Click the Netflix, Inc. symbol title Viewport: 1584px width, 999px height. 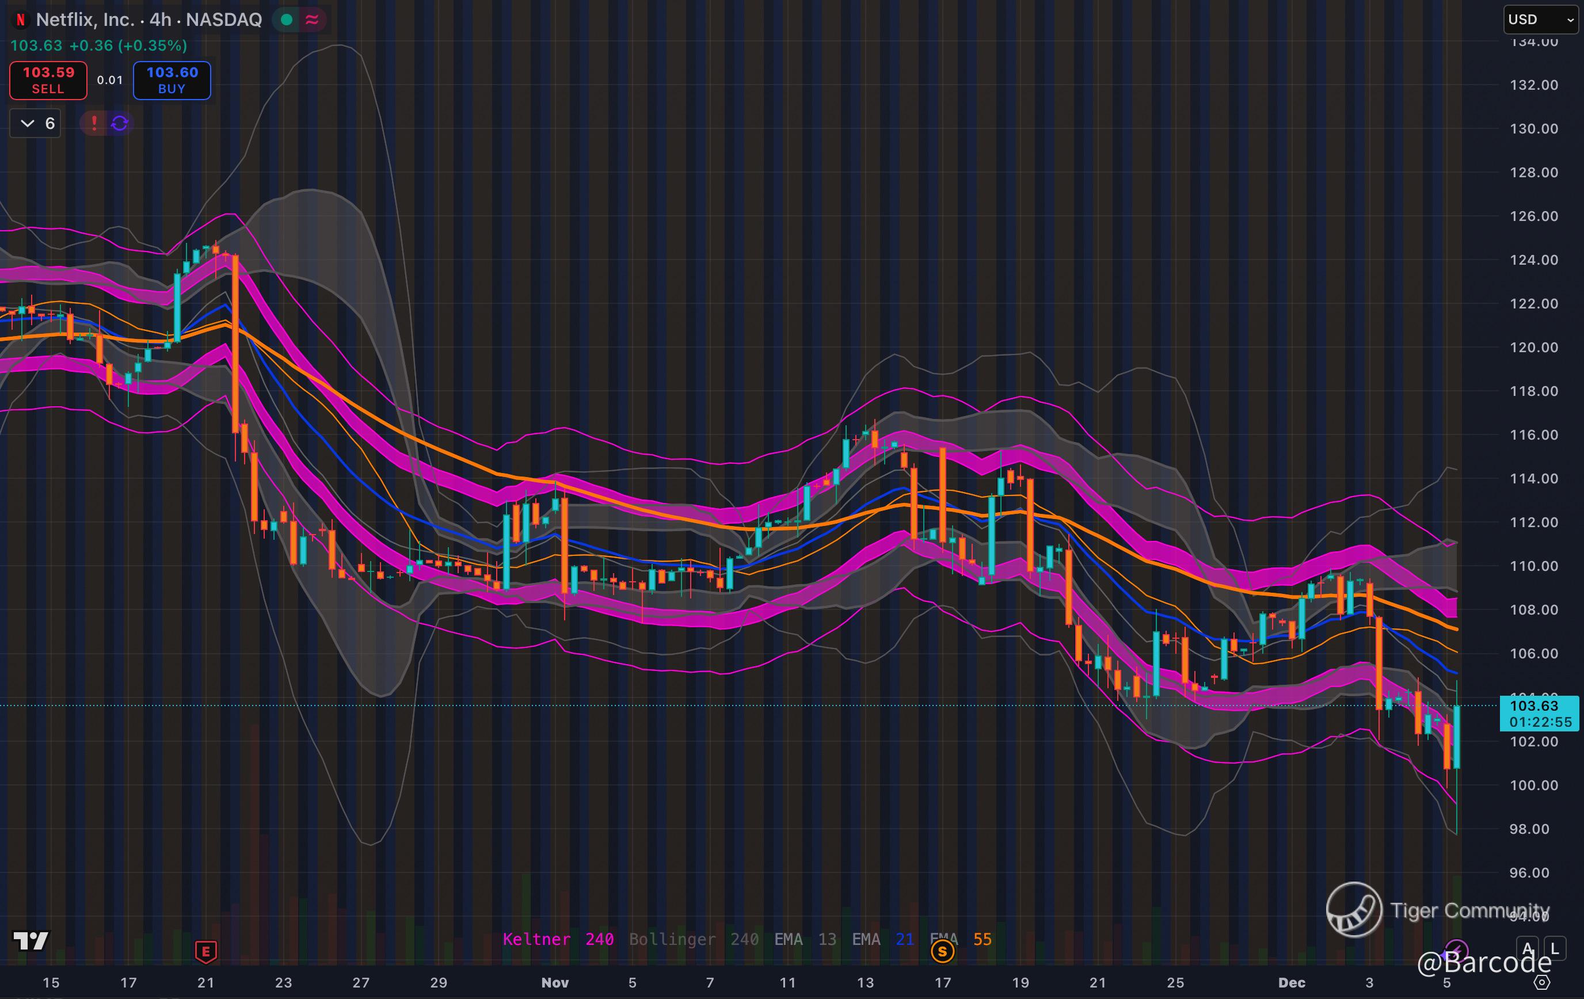pos(86,20)
